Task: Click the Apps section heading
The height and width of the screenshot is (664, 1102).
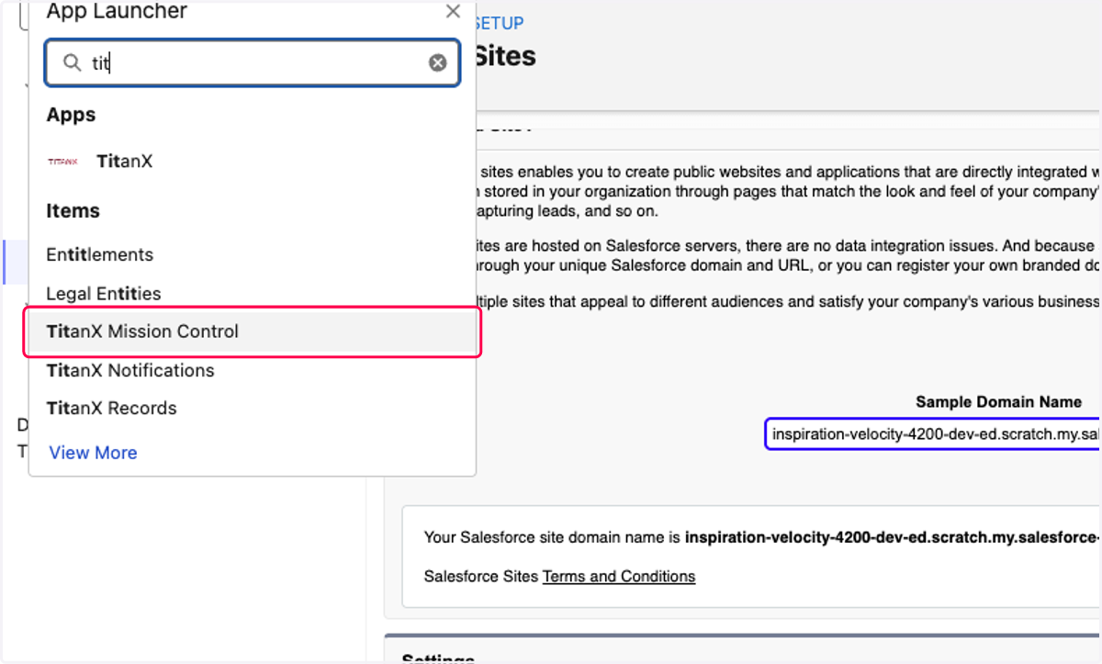Action: click(x=72, y=115)
